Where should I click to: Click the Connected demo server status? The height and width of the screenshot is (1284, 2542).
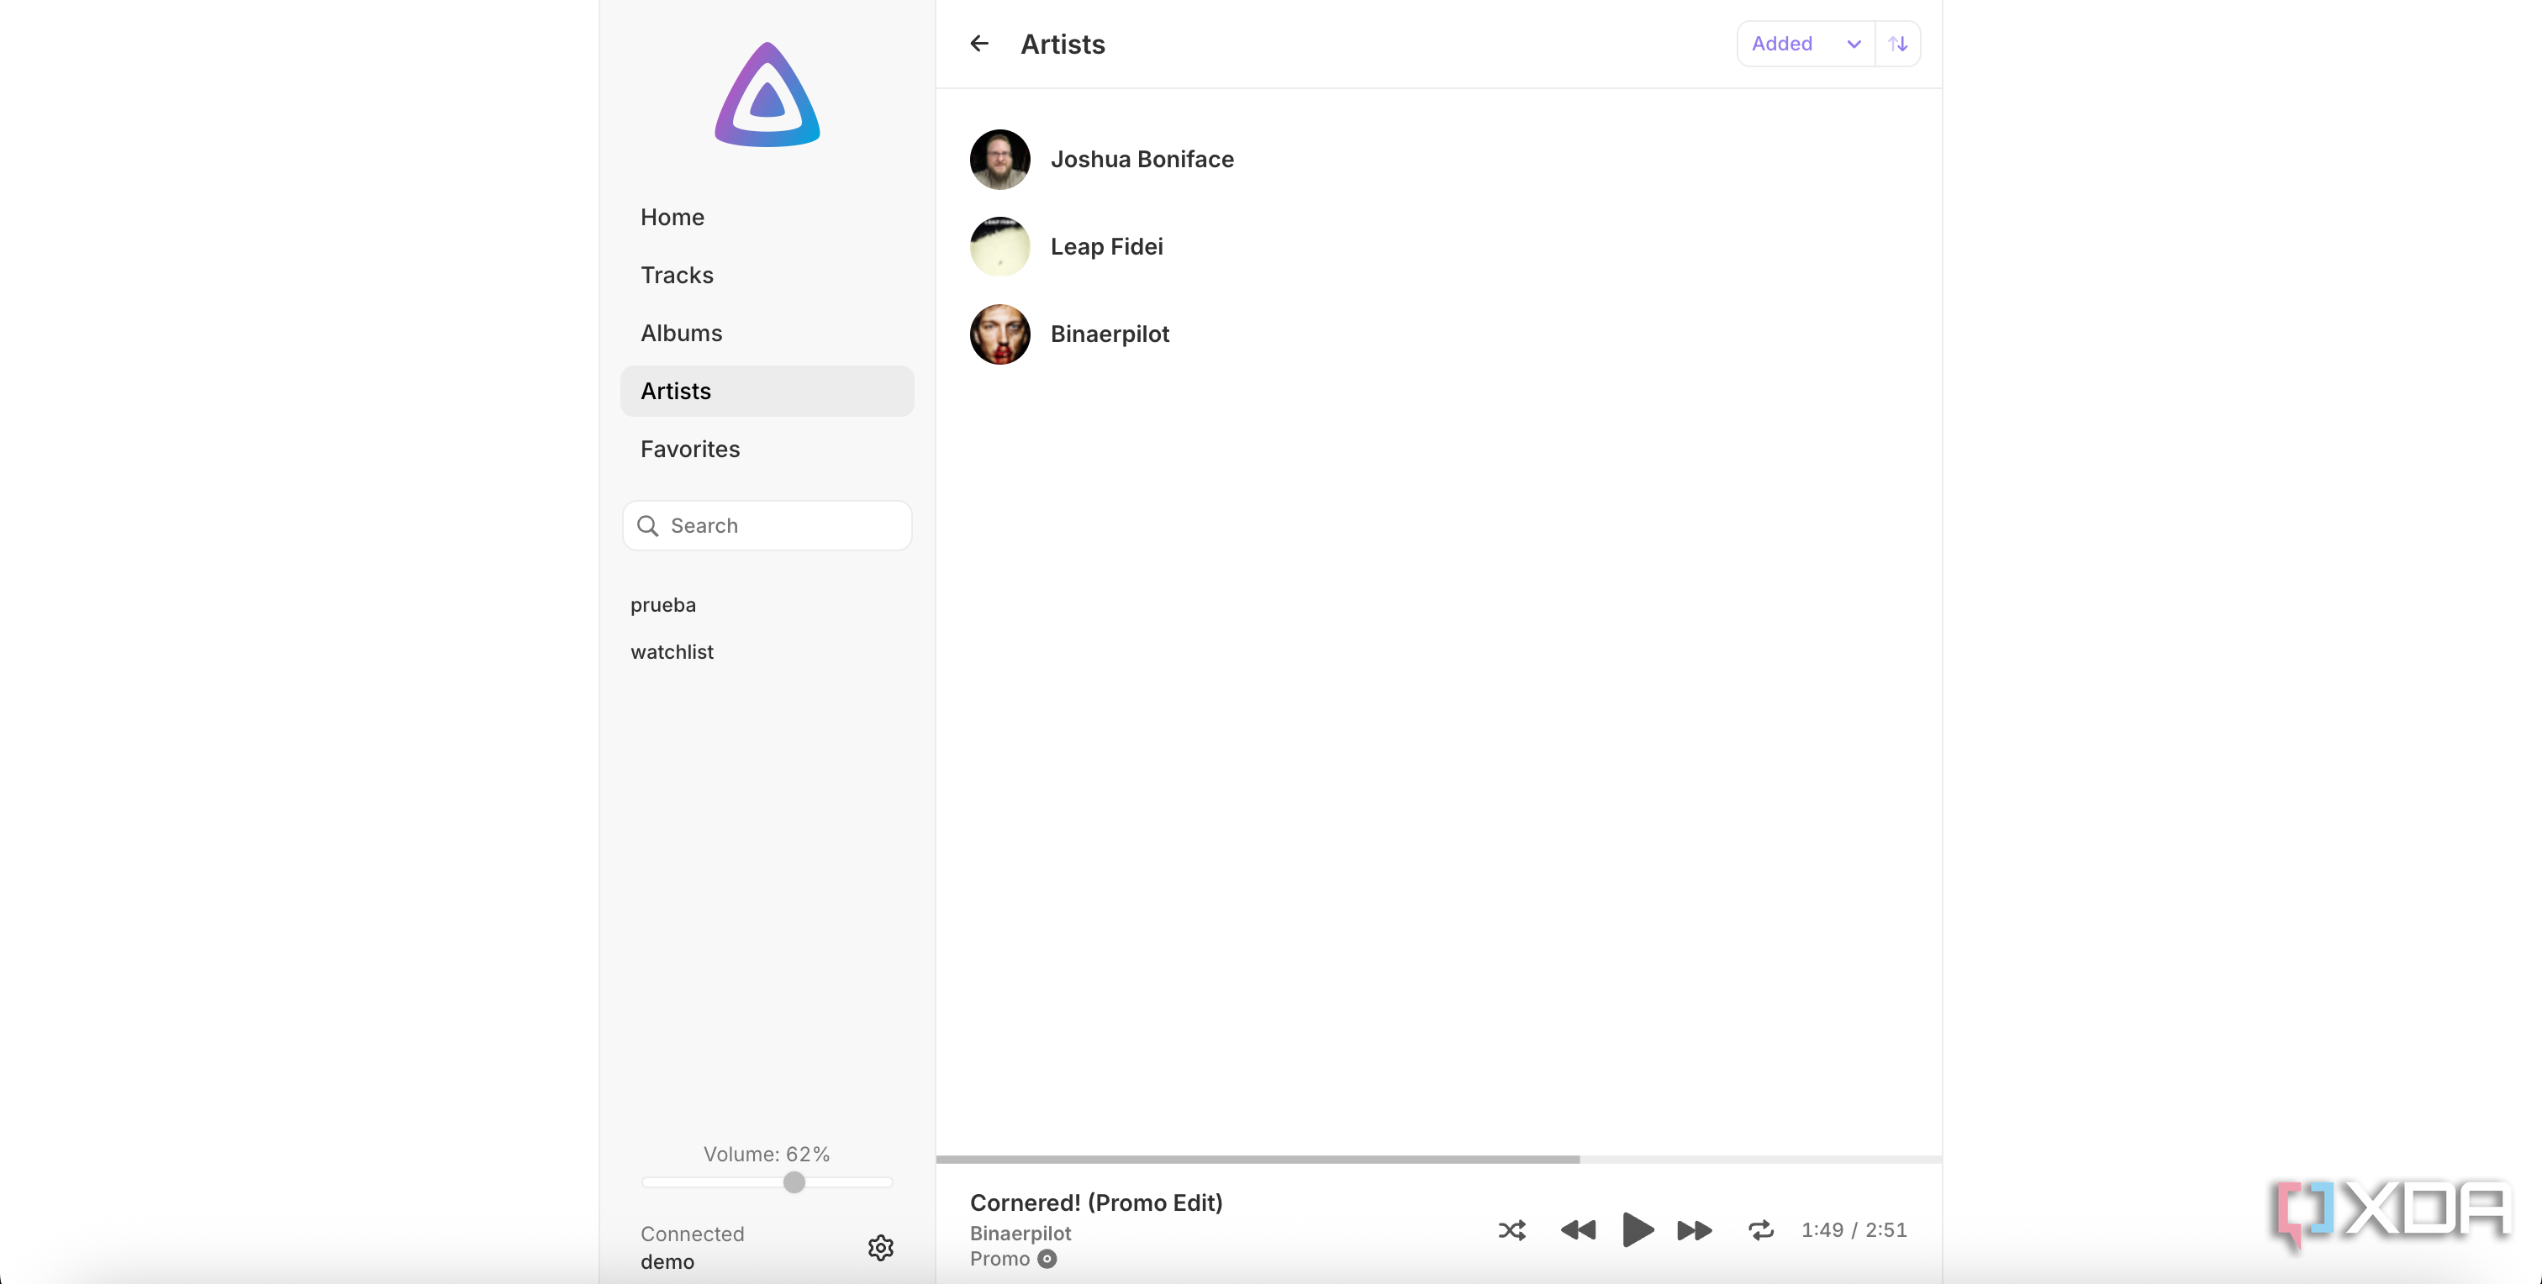tap(692, 1248)
